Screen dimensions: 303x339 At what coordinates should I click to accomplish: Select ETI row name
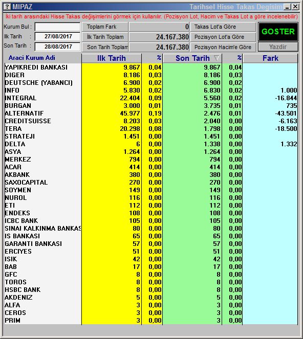(x=10, y=206)
